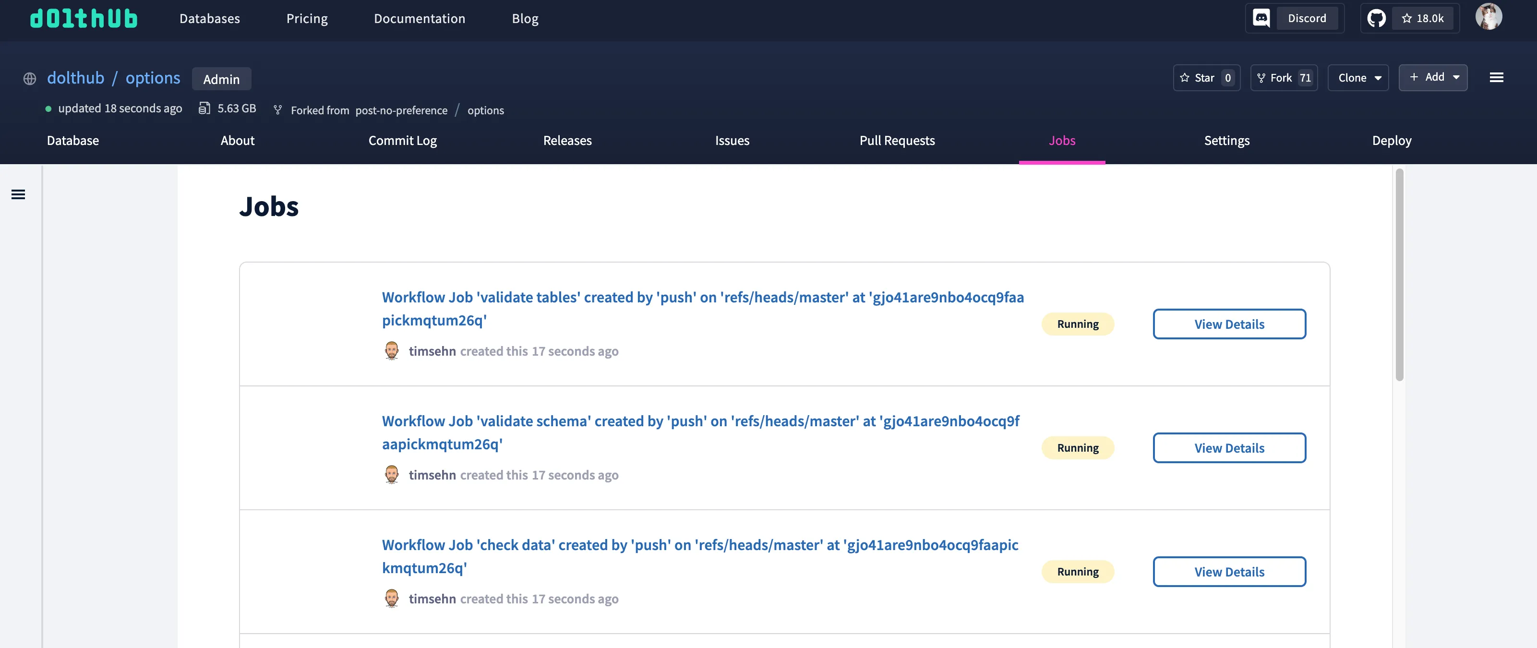View Details of the 'validate schema' job
The image size is (1537, 648).
[x=1229, y=447]
